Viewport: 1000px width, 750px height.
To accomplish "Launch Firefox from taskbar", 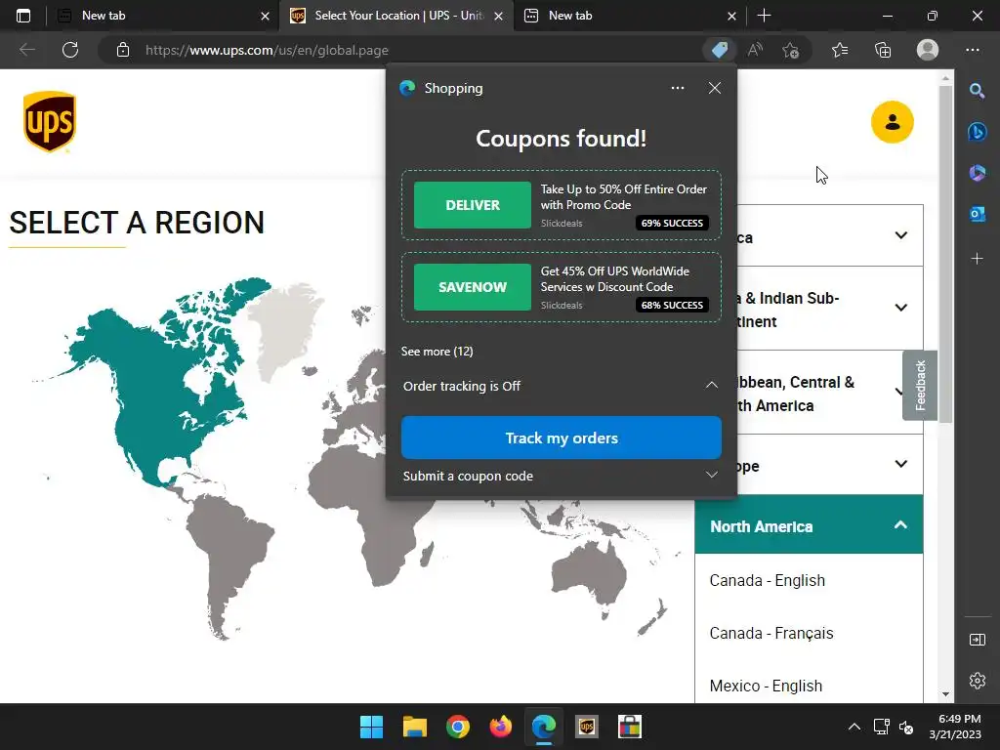I will pyautogui.click(x=501, y=727).
